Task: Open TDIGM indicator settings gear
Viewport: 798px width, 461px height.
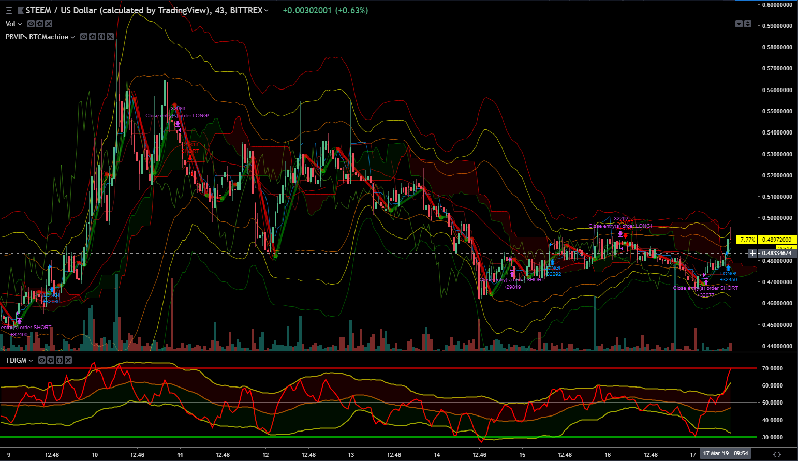Action: click(51, 360)
